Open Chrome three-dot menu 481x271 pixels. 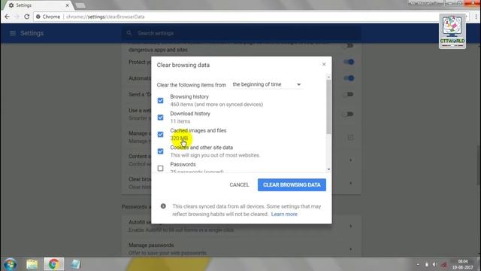point(476,17)
